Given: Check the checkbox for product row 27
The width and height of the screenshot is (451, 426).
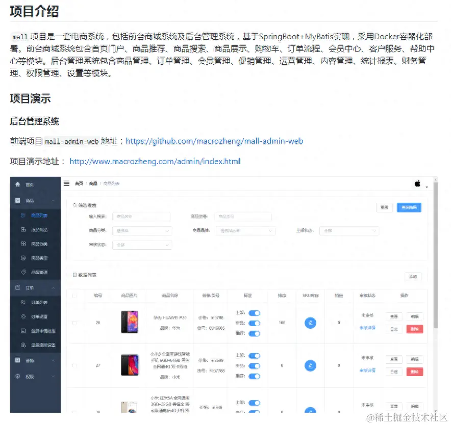Looking at the screenshot, I should pyautogui.click(x=74, y=365).
